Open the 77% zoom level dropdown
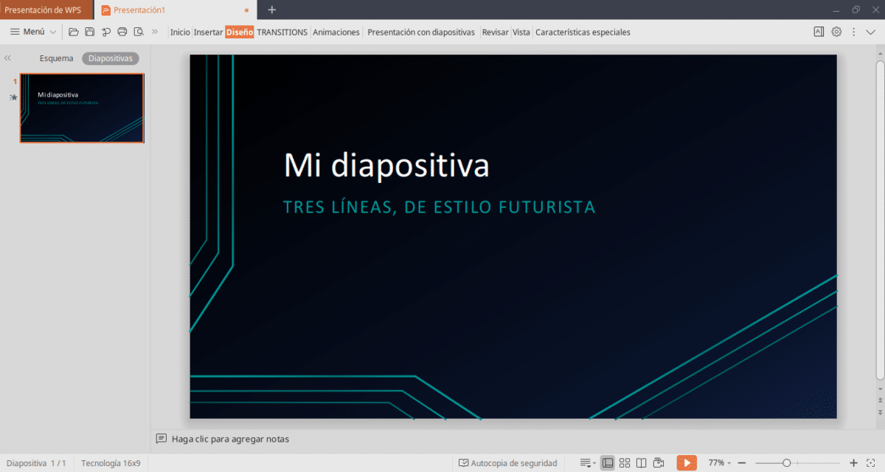This screenshot has height=472, width=885. [720, 463]
